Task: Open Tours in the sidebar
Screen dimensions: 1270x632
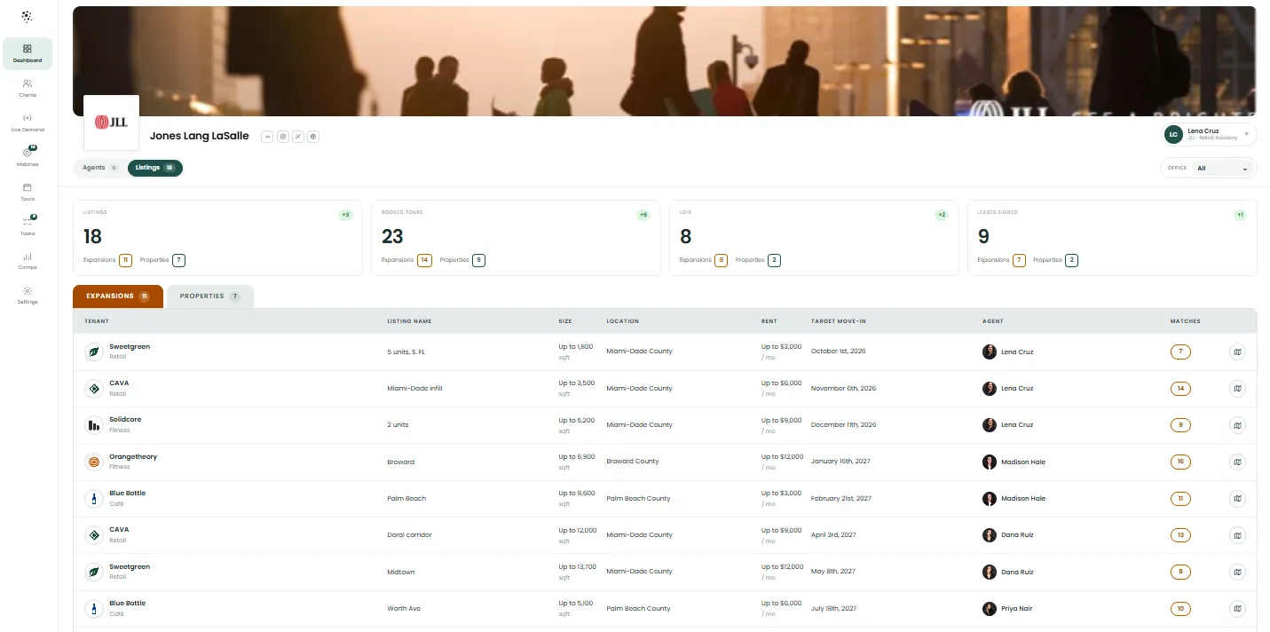Action: (28, 192)
